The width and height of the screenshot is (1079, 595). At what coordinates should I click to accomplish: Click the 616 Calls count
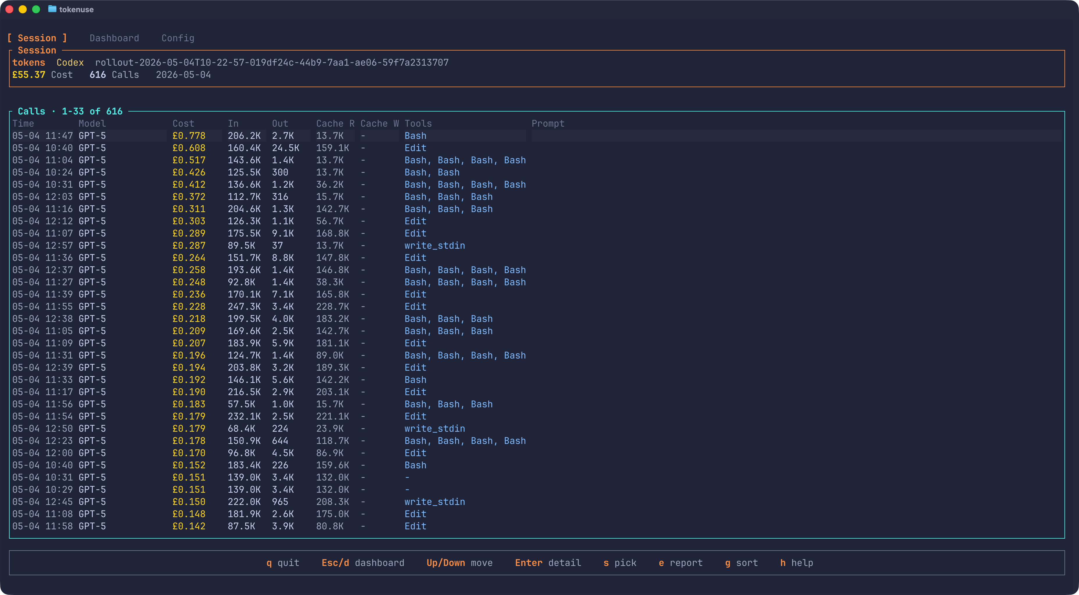tap(114, 74)
